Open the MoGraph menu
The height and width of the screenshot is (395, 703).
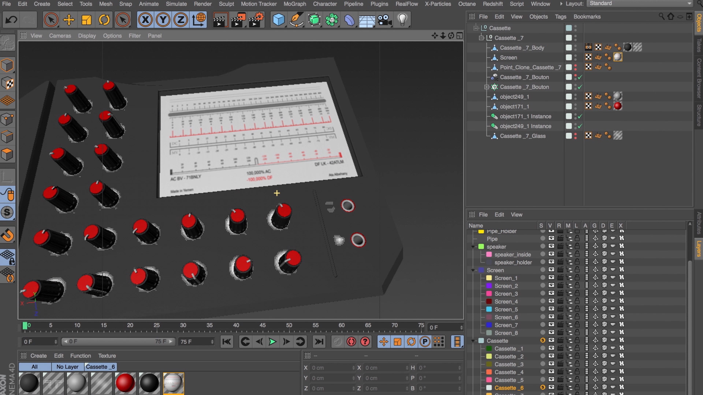[x=294, y=4]
